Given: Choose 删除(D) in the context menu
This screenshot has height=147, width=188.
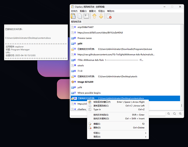Looking at the screenshot, I should [x=118, y=128].
